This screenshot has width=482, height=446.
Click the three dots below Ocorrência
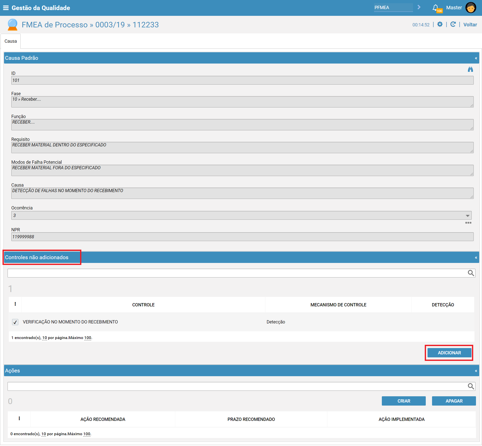point(468,223)
